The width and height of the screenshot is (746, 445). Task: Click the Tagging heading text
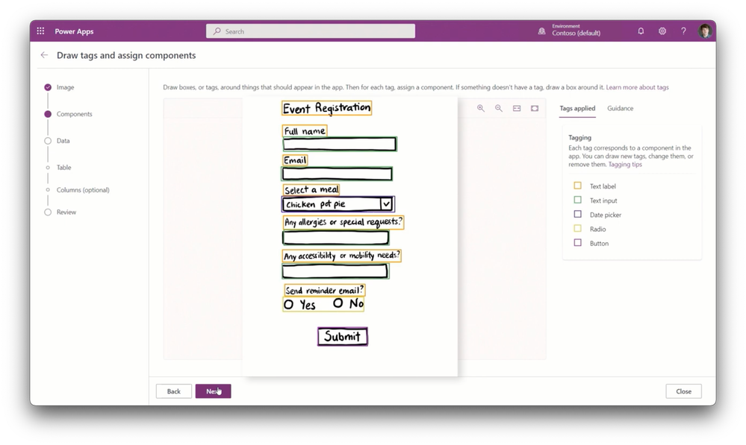(x=580, y=138)
